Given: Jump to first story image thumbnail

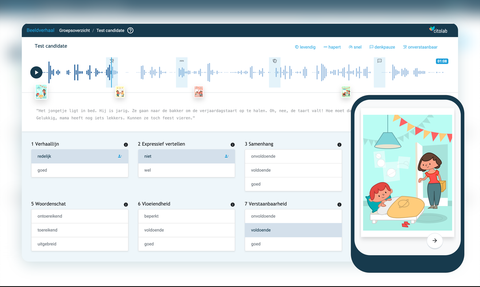Looking at the screenshot, I should point(41,92).
